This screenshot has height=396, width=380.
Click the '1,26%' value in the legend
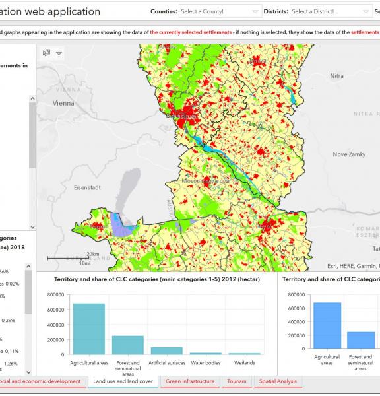[x=11, y=364]
